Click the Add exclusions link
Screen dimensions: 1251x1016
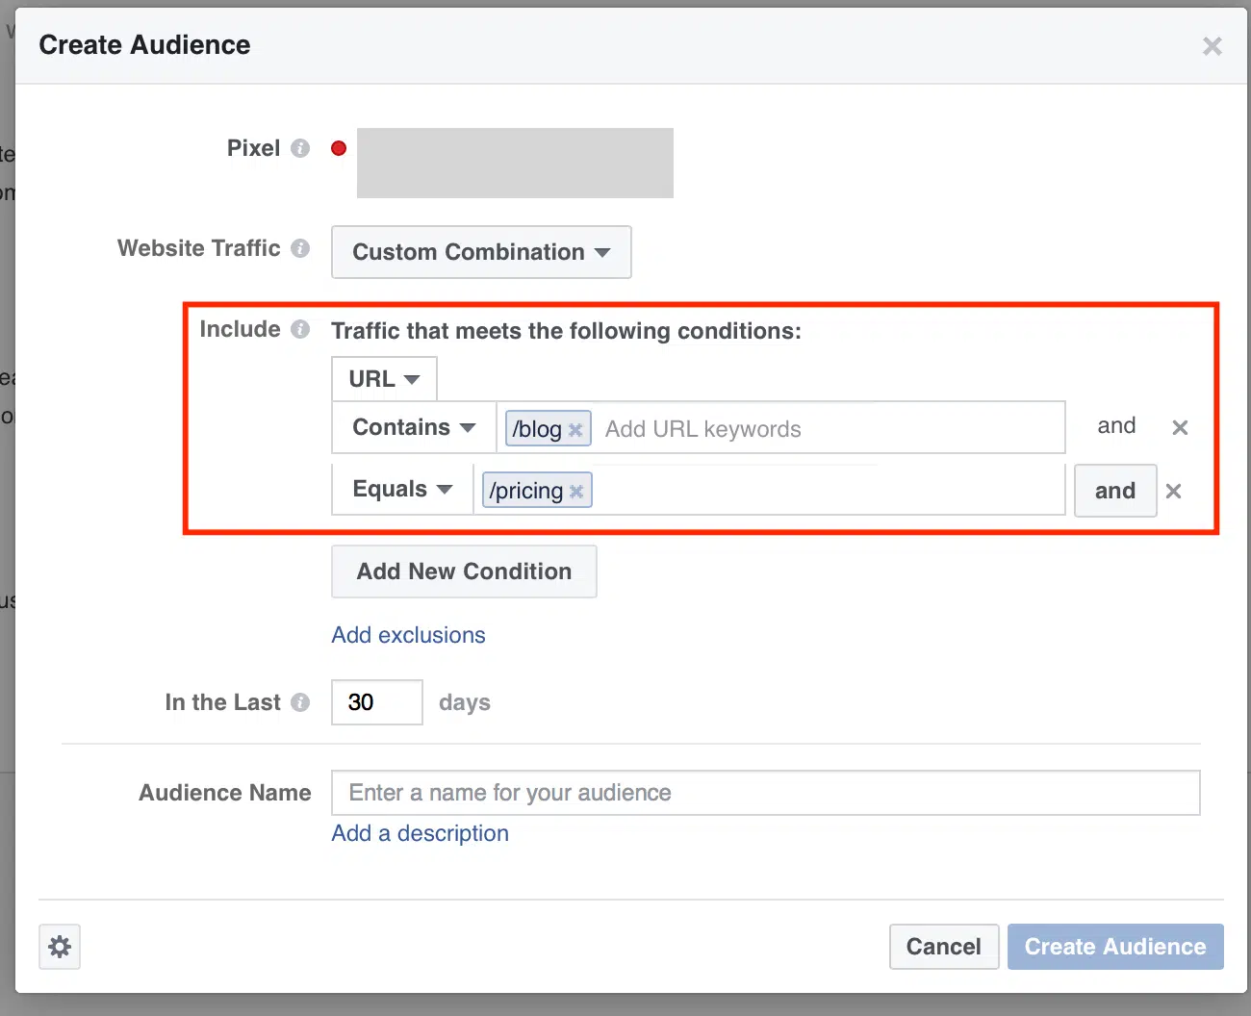[x=408, y=635]
